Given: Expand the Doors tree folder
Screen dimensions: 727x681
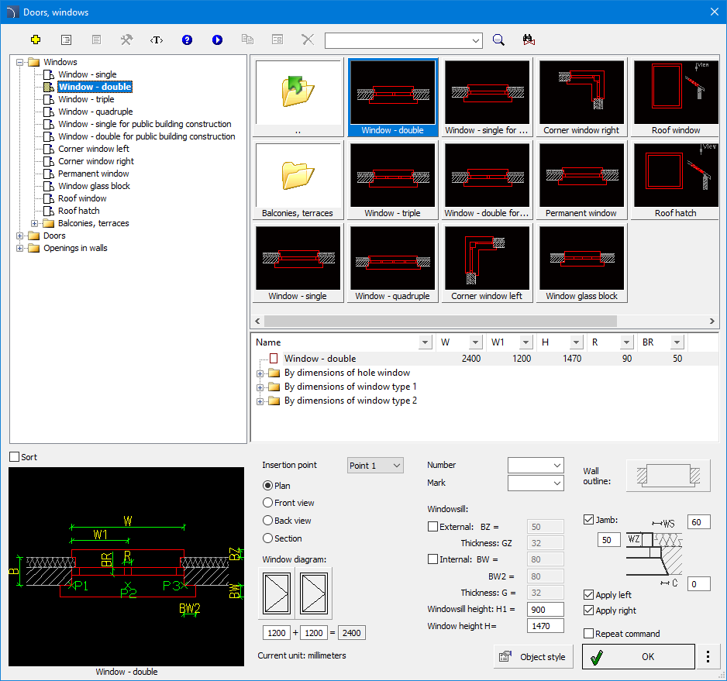Looking at the screenshot, I should click(x=21, y=236).
